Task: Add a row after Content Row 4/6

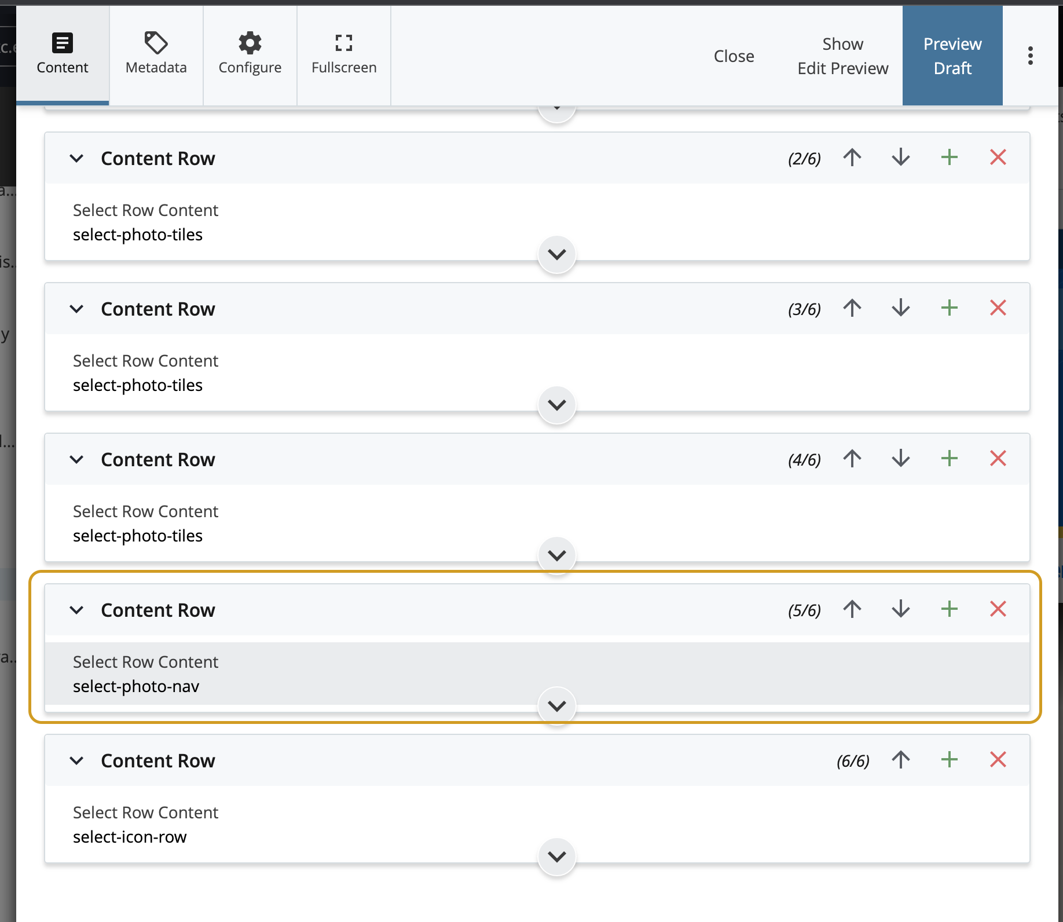Action: tap(950, 459)
